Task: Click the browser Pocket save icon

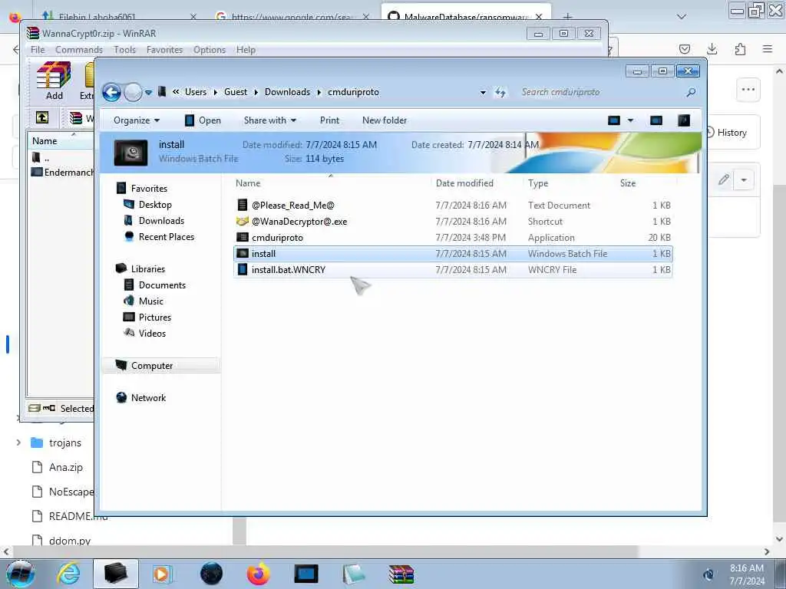Action: pos(684,48)
